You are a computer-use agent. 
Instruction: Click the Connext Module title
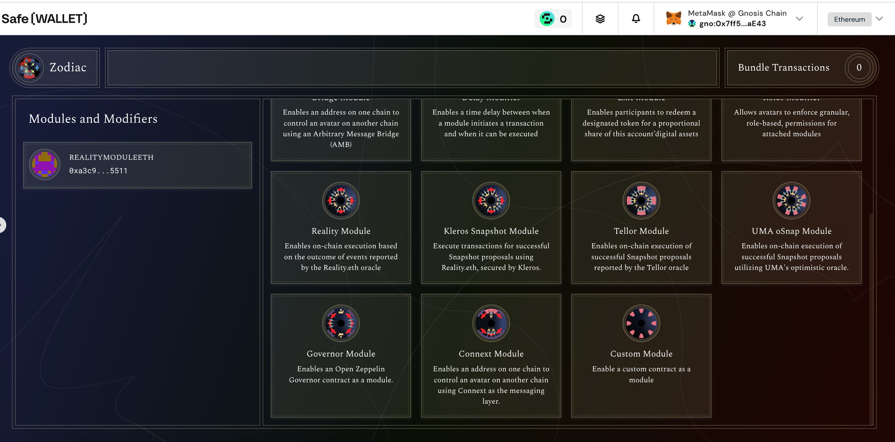tap(491, 354)
